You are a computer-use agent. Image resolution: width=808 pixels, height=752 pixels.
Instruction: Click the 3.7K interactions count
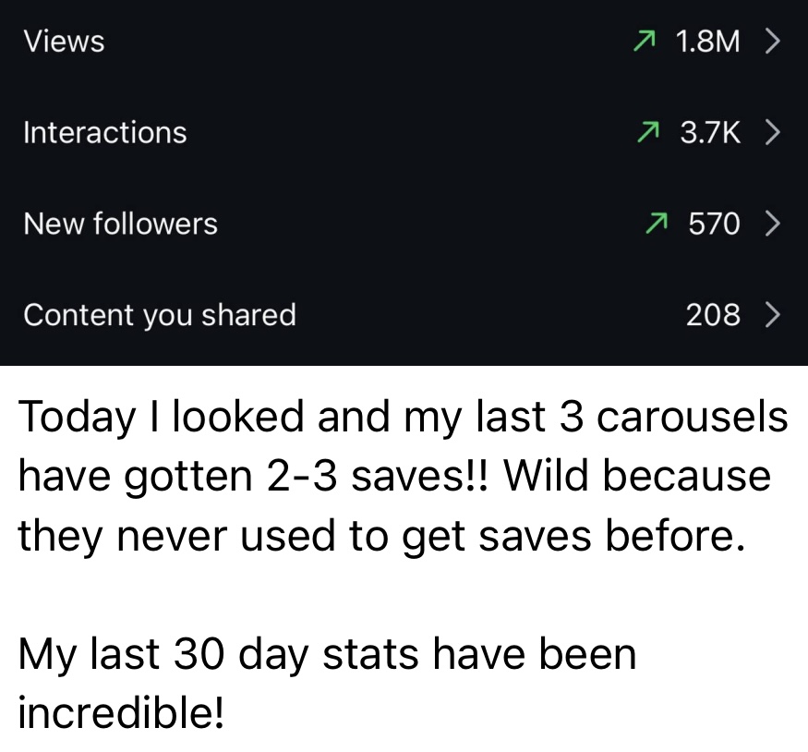point(710,132)
